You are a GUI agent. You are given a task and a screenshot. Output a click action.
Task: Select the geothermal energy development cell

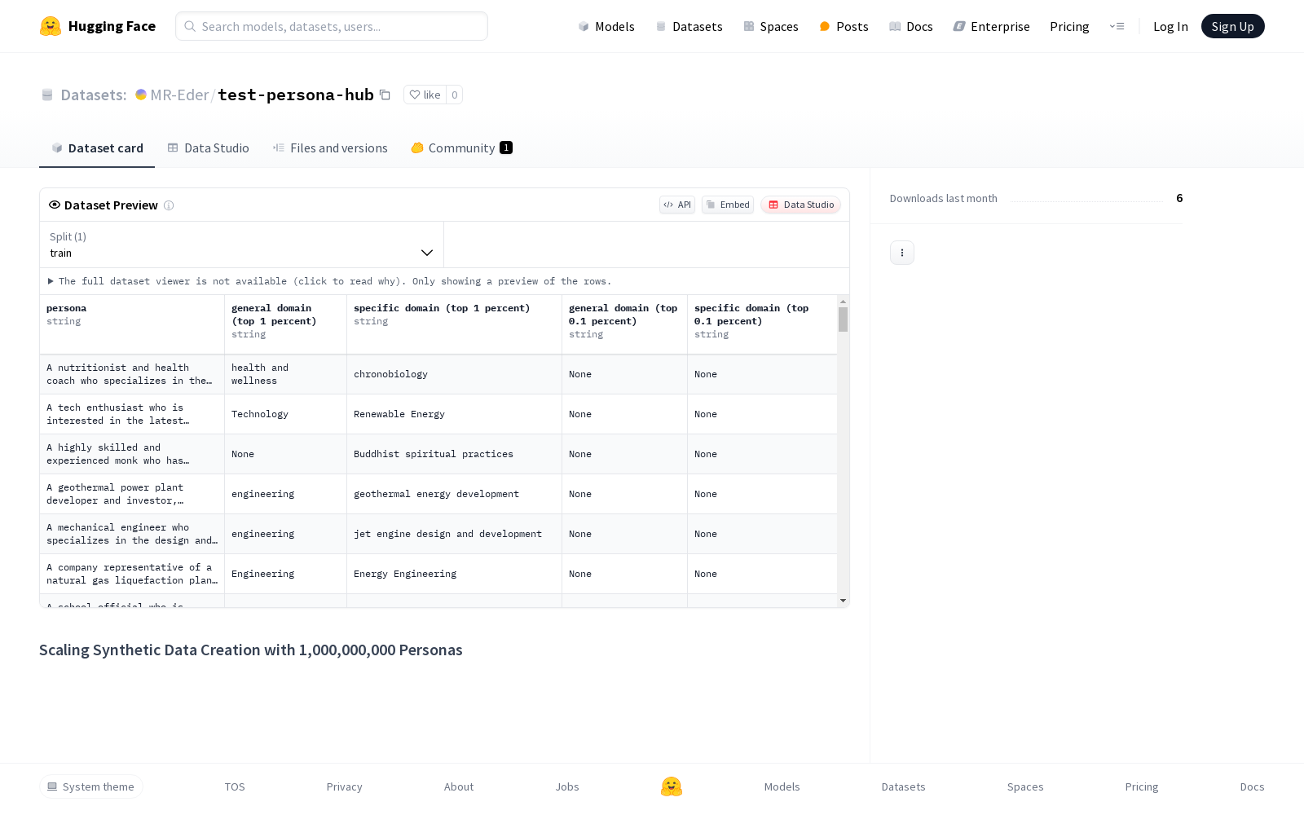click(454, 494)
